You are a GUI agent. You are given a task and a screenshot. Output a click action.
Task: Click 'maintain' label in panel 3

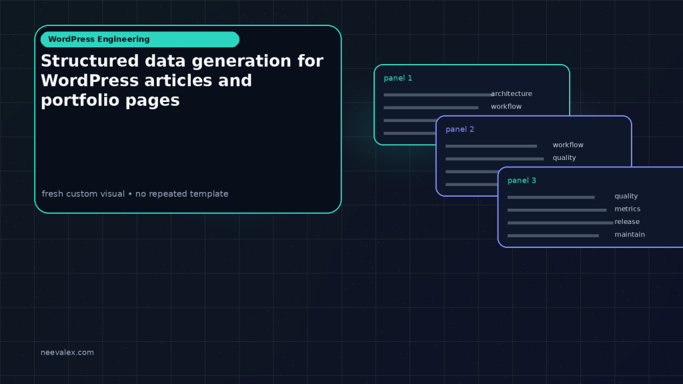point(630,234)
